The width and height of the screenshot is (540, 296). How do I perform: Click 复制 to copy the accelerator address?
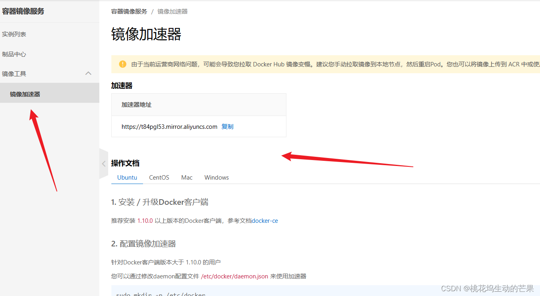click(228, 127)
